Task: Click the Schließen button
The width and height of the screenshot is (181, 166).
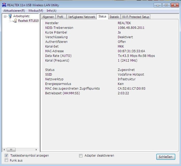Action: tap(166, 157)
